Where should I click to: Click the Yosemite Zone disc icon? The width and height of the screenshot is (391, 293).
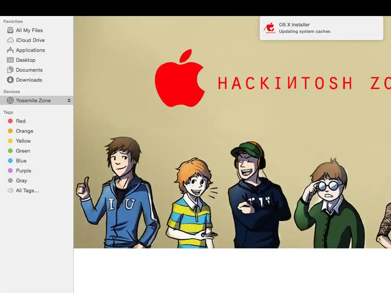tap(10, 100)
